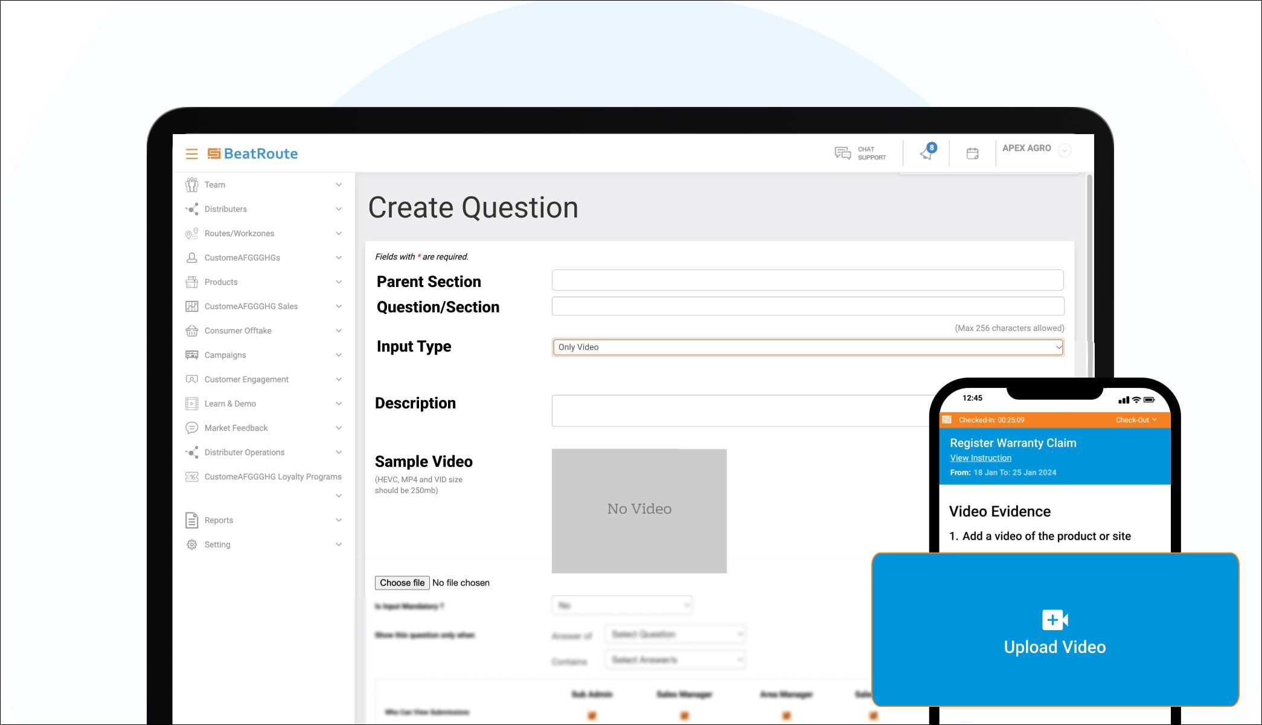
Task: Click the Campaigns sidebar icon
Action: [x=191, y=355]
